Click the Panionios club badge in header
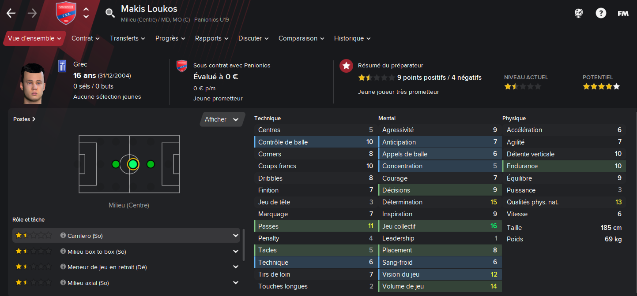This screenshot has height=296, width=637. click(66, 13)
